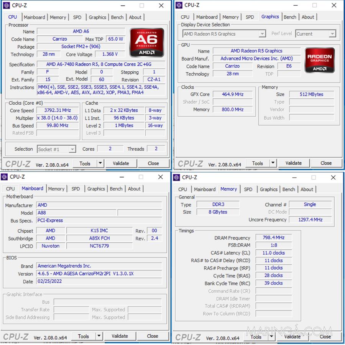345x345 pixels.
Task: Click the Core Speed value 3792.31 MHz
Action: point(58,110)
